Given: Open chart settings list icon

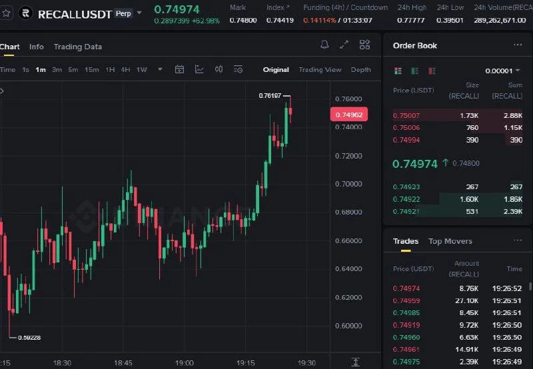Looking at the screenshot, I should (238, 70).
